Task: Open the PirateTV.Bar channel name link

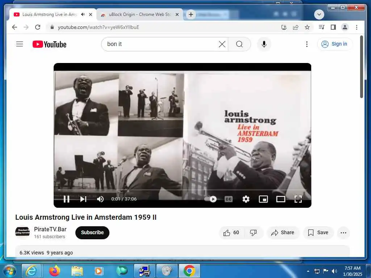Action: coord(50,229)
